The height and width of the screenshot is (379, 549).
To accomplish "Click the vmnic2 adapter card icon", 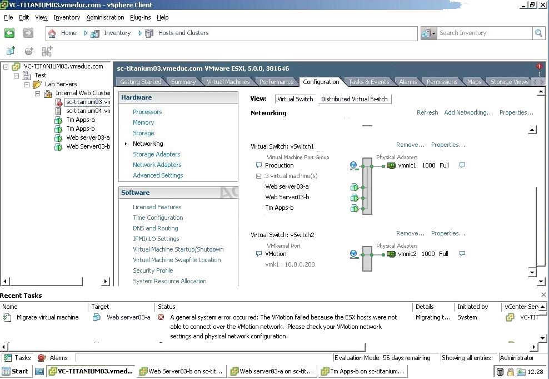I will 391,254.
